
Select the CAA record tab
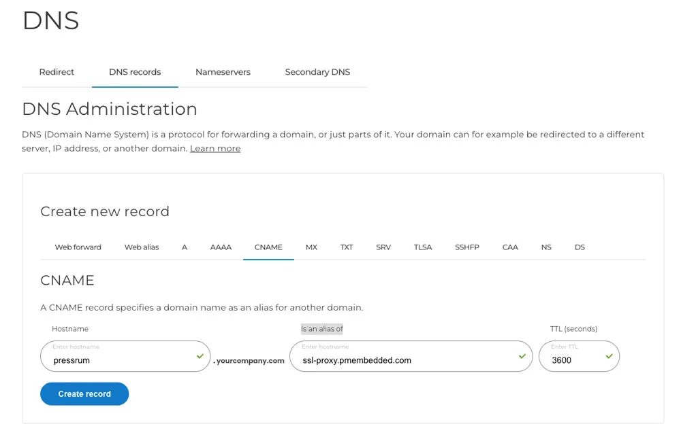coord(510,247)
